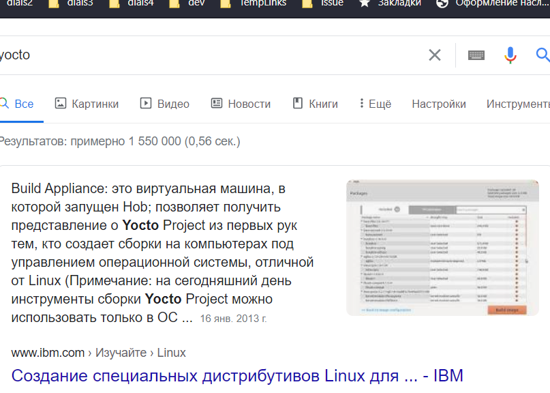Open 'Создание специальных дистрибутивов Linux' IBM link
This screenshot has width=550, height=393.
click(x=237, y=376)
